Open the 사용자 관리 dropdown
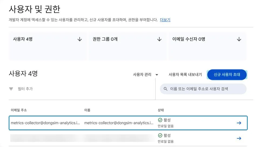 click(146, 75)
